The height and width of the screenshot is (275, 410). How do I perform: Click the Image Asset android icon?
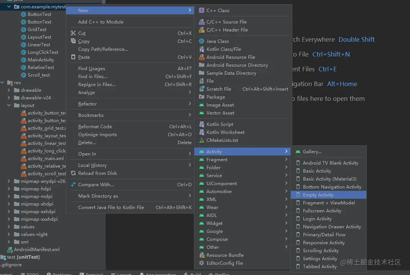point(201,105)
